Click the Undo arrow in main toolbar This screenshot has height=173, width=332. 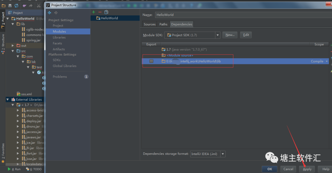(24, 6)
